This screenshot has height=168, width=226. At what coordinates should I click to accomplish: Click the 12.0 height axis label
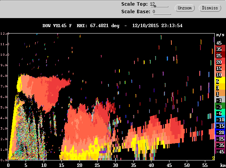coord(5,34)
